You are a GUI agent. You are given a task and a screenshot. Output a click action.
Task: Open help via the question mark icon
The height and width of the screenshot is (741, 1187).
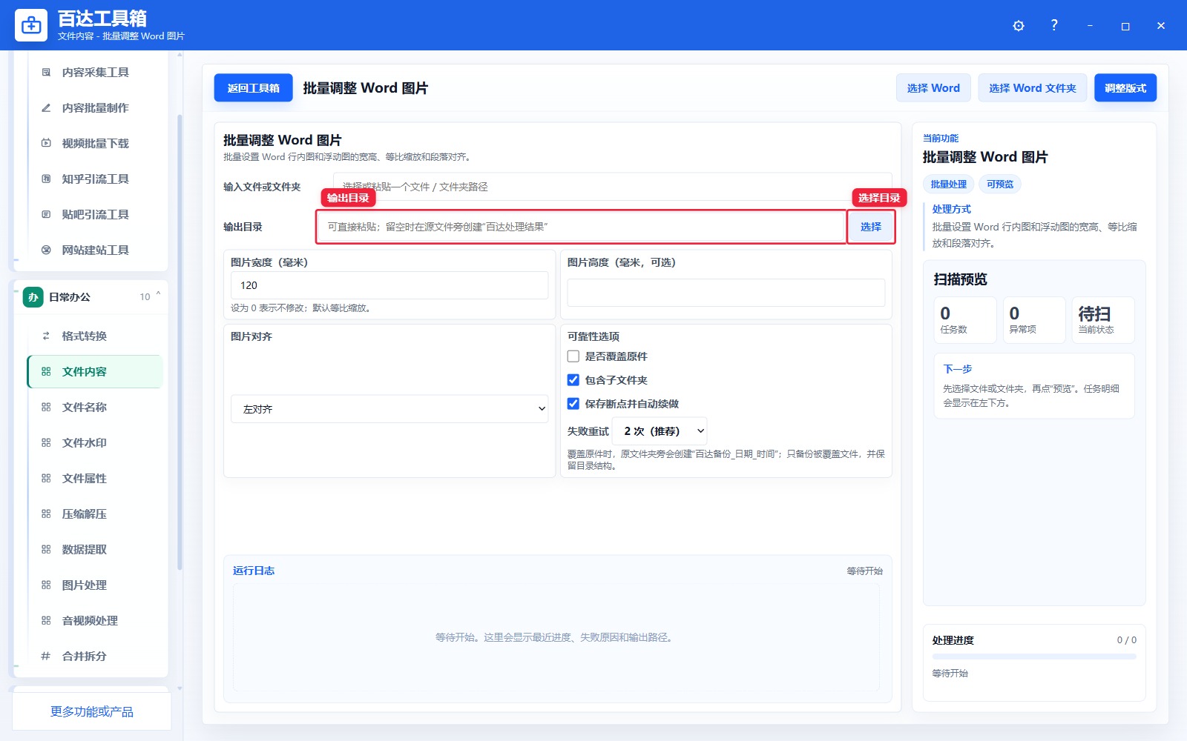tap(1054, 25)
